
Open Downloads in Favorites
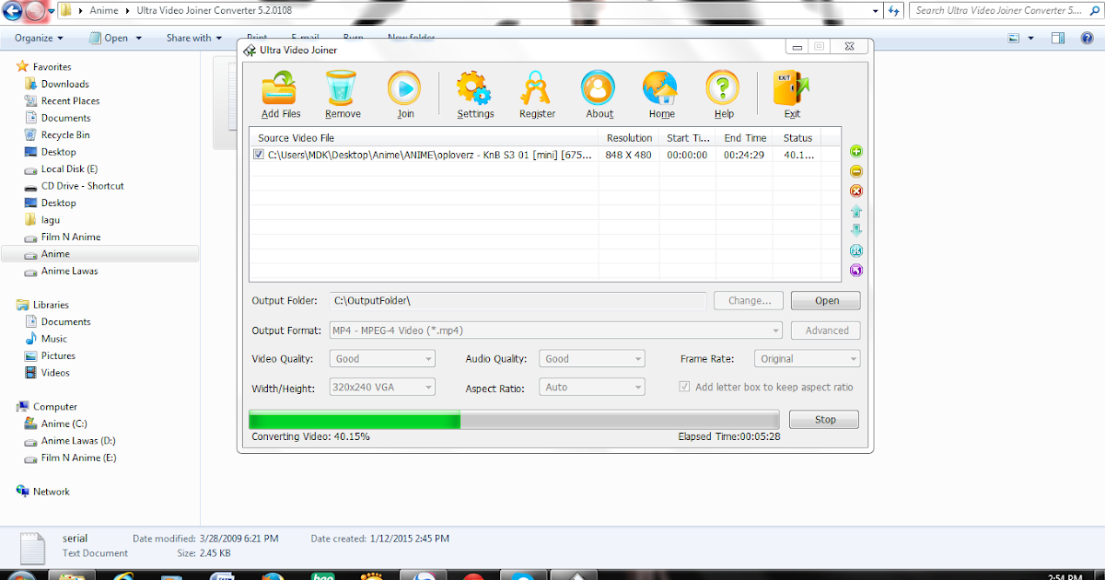point(64,84)
